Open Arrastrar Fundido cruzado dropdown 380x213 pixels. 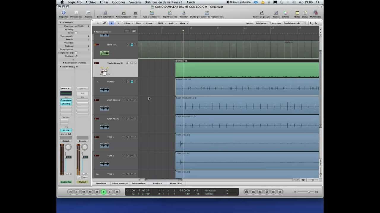point(294,23)
